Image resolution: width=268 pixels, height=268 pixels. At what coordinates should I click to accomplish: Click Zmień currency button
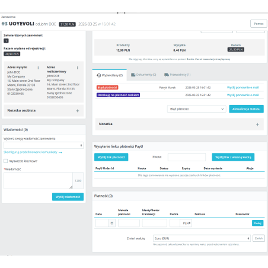click(x=259, y=238)
